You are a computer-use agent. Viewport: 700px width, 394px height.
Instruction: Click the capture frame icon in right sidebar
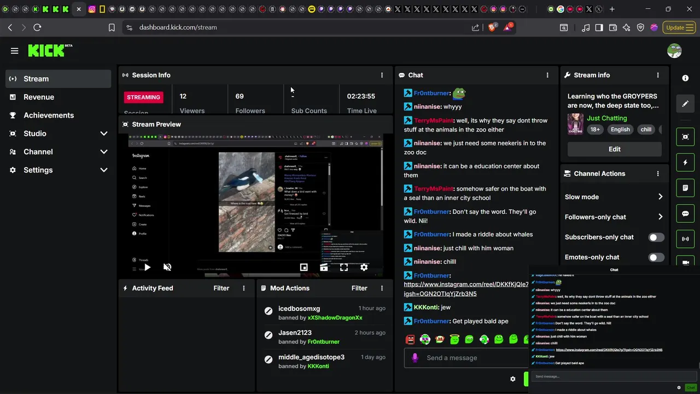pos(685,137)
